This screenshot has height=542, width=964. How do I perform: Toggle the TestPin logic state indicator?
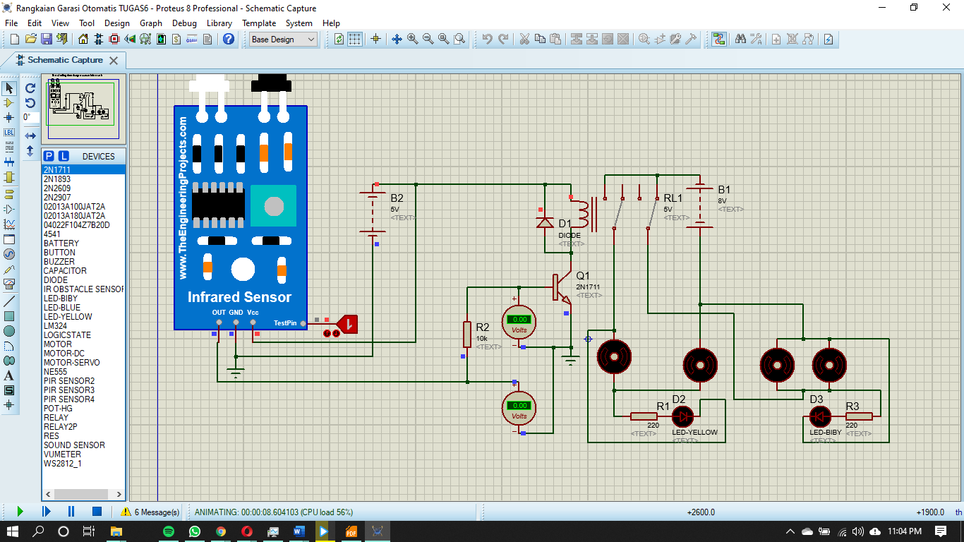(x=347, y=324)
